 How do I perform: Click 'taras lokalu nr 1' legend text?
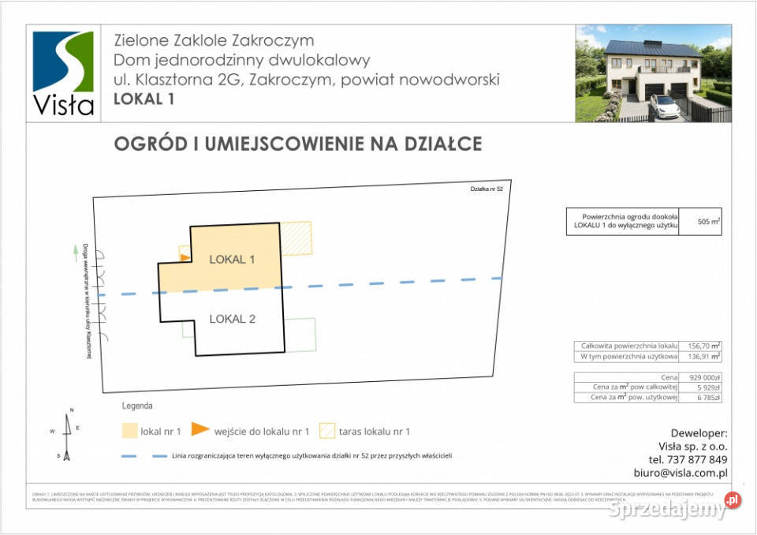pos(374,432)
